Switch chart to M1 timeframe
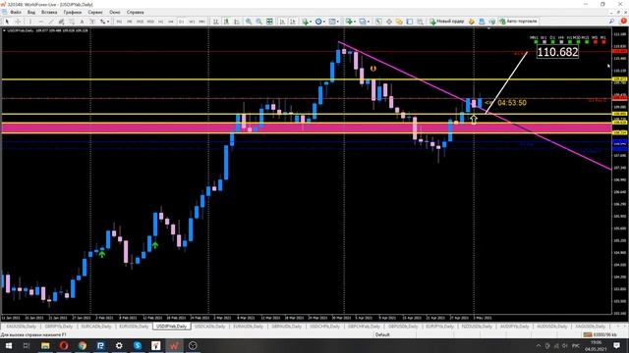629x353 pixels. [119, 22]
